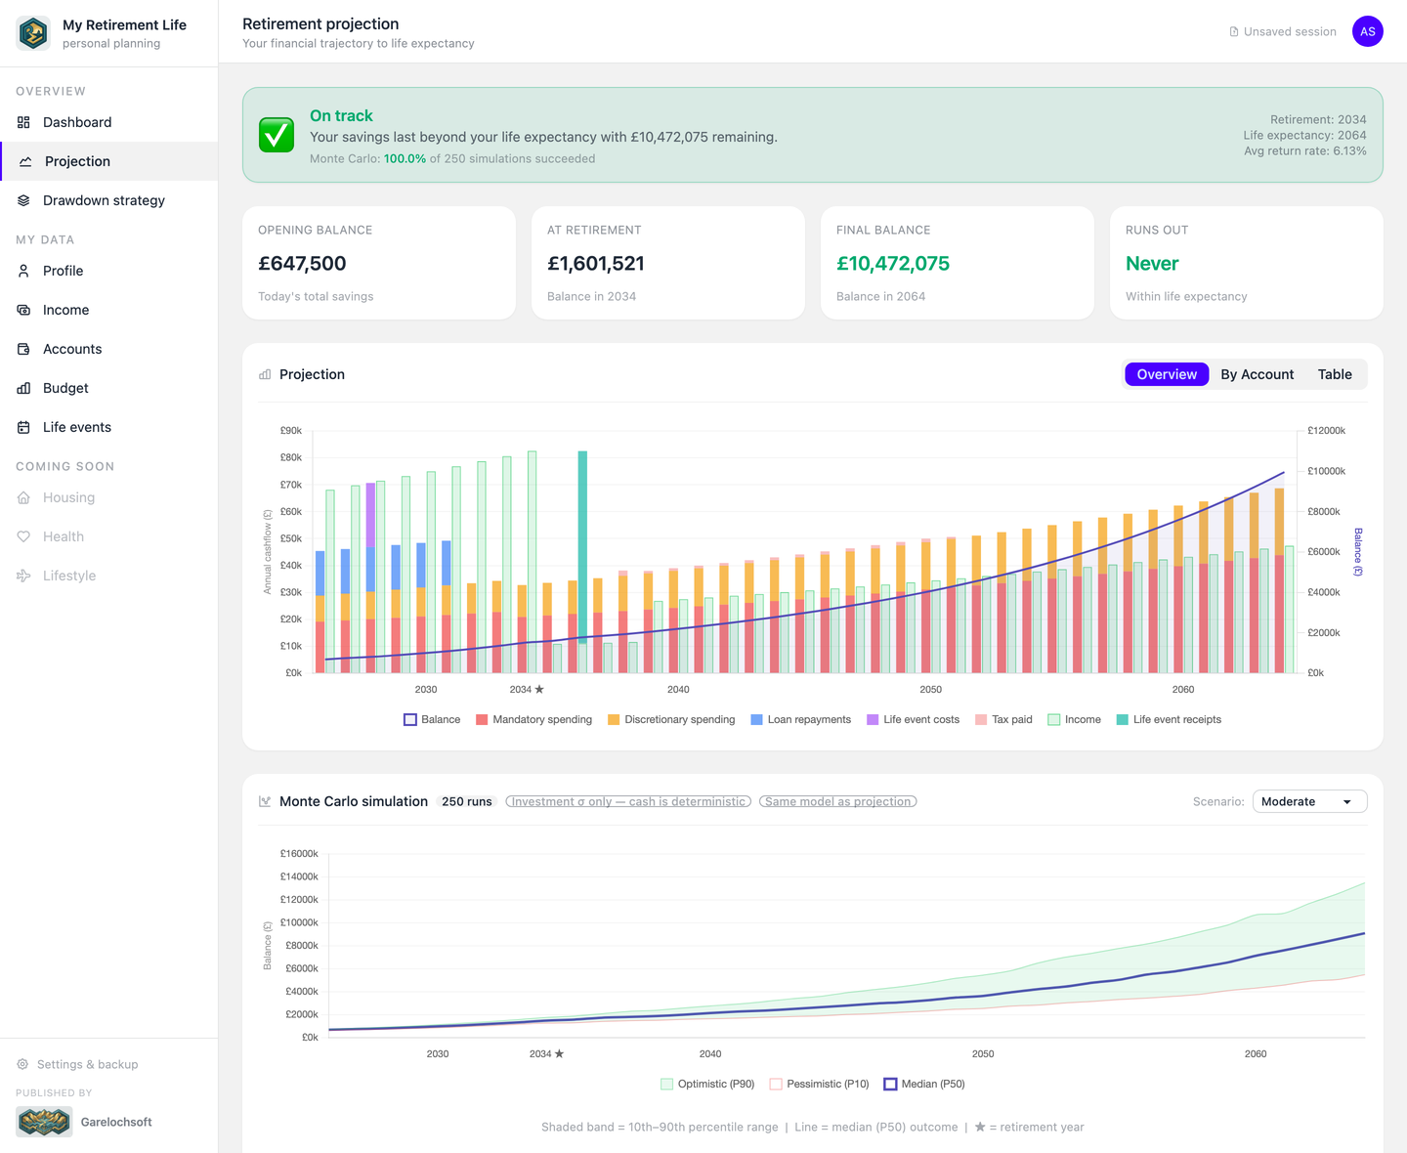Click the Monte Carlo simulation chart icon
Image resolution: width=1407 pixels, height=1153 pixels.
265,801
